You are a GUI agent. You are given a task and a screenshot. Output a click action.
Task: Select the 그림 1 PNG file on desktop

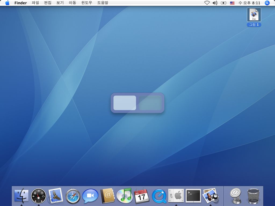(x=254, y=15)
